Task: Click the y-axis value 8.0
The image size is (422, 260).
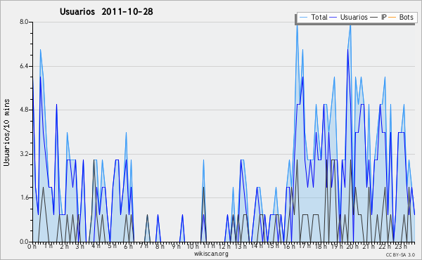Action: (x=24, y=22)
